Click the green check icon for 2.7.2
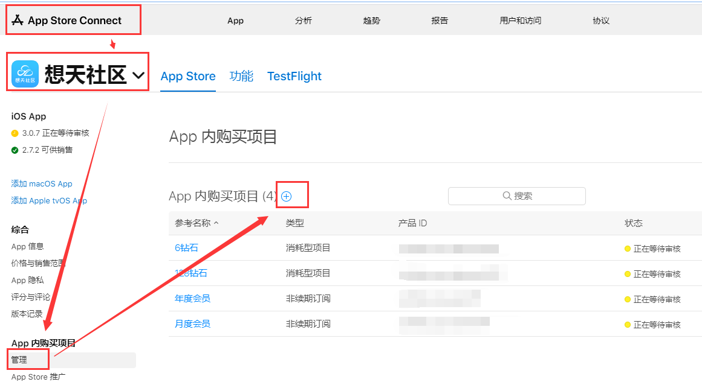The image size is (702, 385). click(x=15, y=150)
